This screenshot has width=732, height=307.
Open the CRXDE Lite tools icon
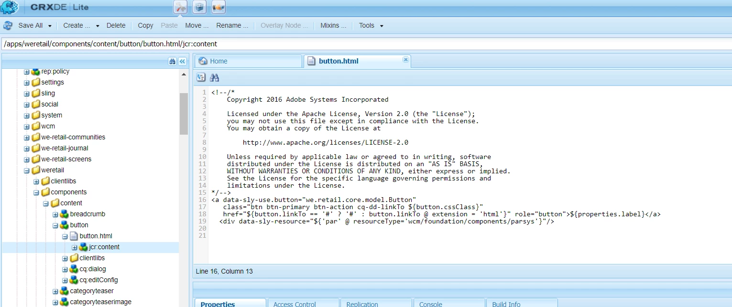tap(180, 7)
